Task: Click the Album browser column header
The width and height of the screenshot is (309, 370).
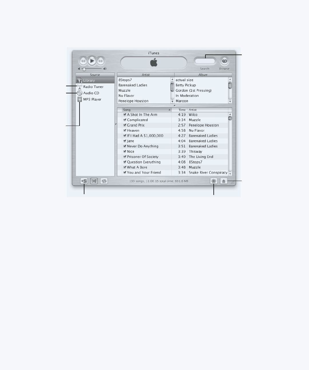Action: point(203,75)
